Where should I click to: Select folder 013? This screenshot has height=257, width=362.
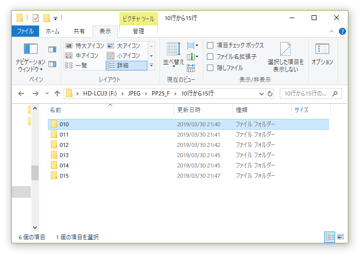188,155
